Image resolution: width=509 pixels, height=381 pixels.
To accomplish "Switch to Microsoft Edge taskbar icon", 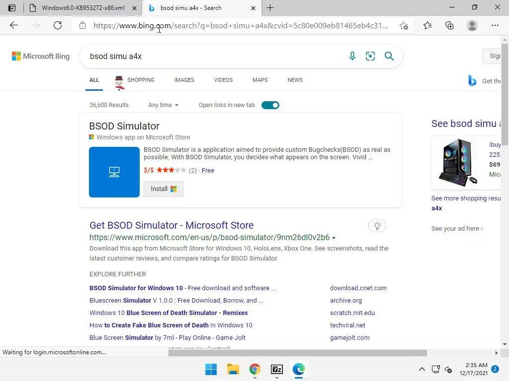I will pos(299,369).
